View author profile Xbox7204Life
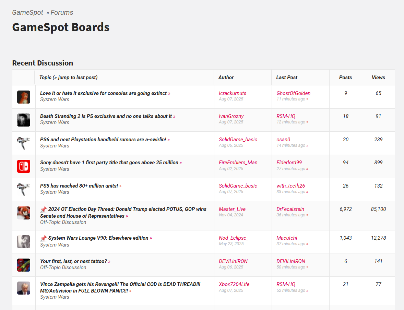Image resolution: width=404 pixels, height=310 pixels. (x=234, y=284)
